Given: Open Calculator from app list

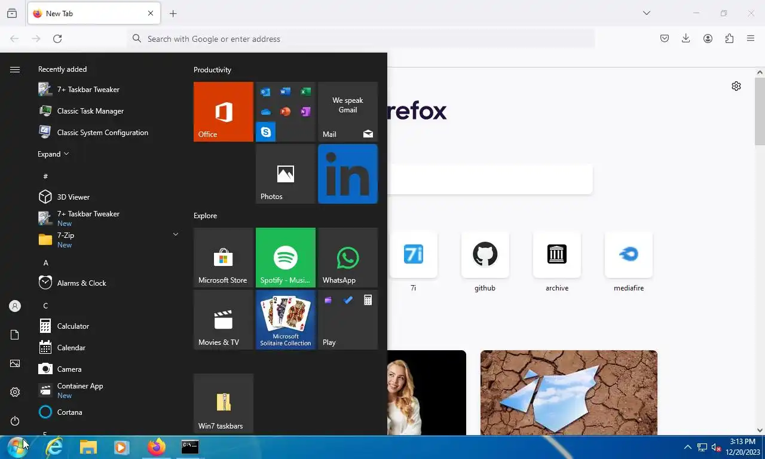Looking at the screenshot, I should click(109, 326).
